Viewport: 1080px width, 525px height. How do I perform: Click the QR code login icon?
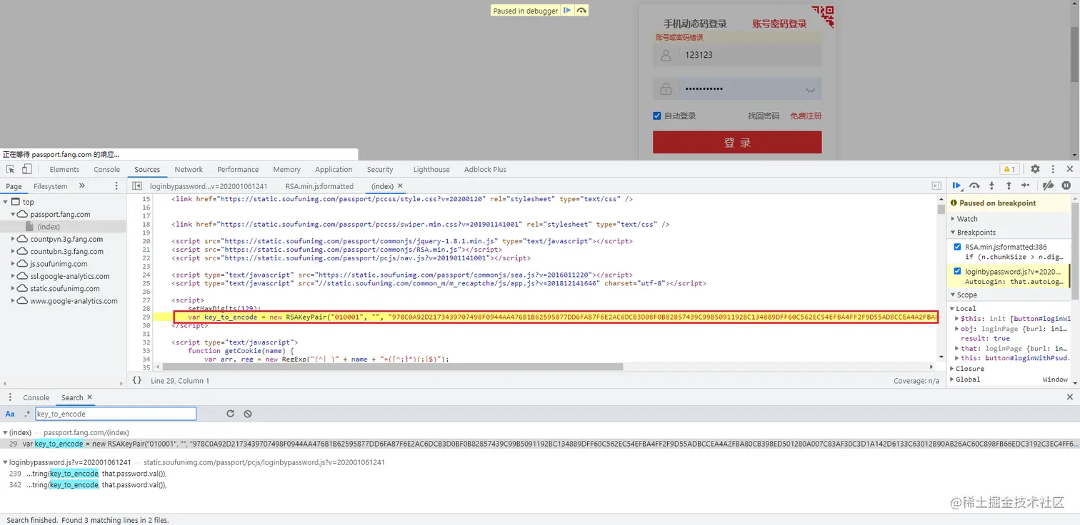(823, 16)
